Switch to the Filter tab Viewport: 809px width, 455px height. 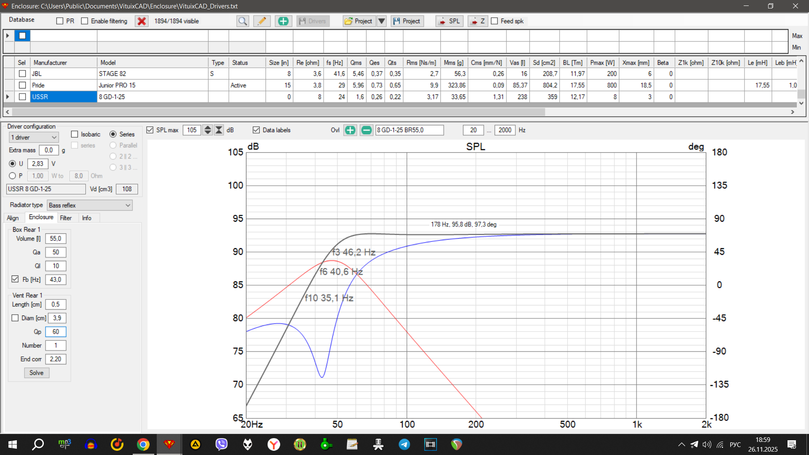65,218
